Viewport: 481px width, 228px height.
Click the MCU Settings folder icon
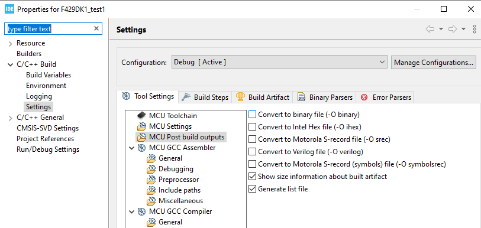coord(142,126)
